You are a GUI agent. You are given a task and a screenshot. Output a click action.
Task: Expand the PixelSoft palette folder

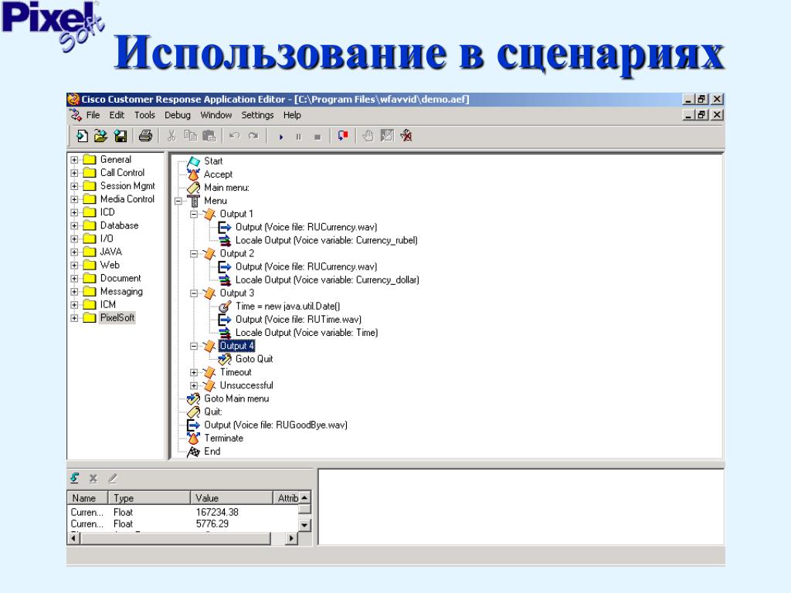tap(74, 318)
